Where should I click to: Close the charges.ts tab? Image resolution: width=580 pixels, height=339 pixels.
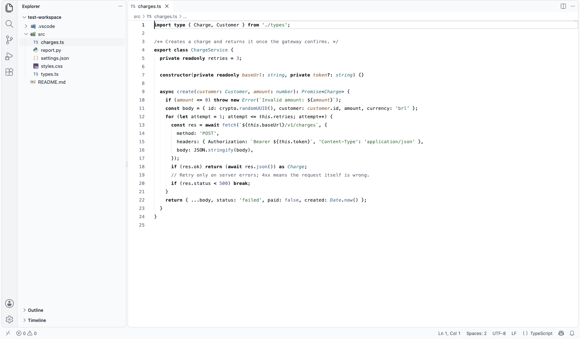(x=167, y=6)
